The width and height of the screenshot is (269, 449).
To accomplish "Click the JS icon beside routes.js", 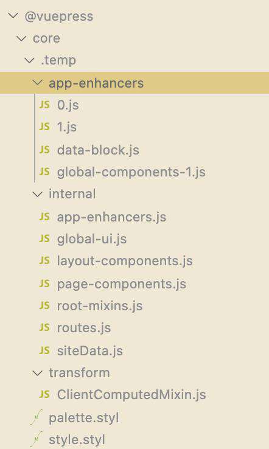I will [44, 327].
